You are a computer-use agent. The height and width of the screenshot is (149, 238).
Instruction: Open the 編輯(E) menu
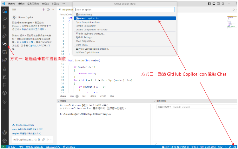point(21,3)
